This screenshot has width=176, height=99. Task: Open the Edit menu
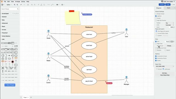coord(9,2)
